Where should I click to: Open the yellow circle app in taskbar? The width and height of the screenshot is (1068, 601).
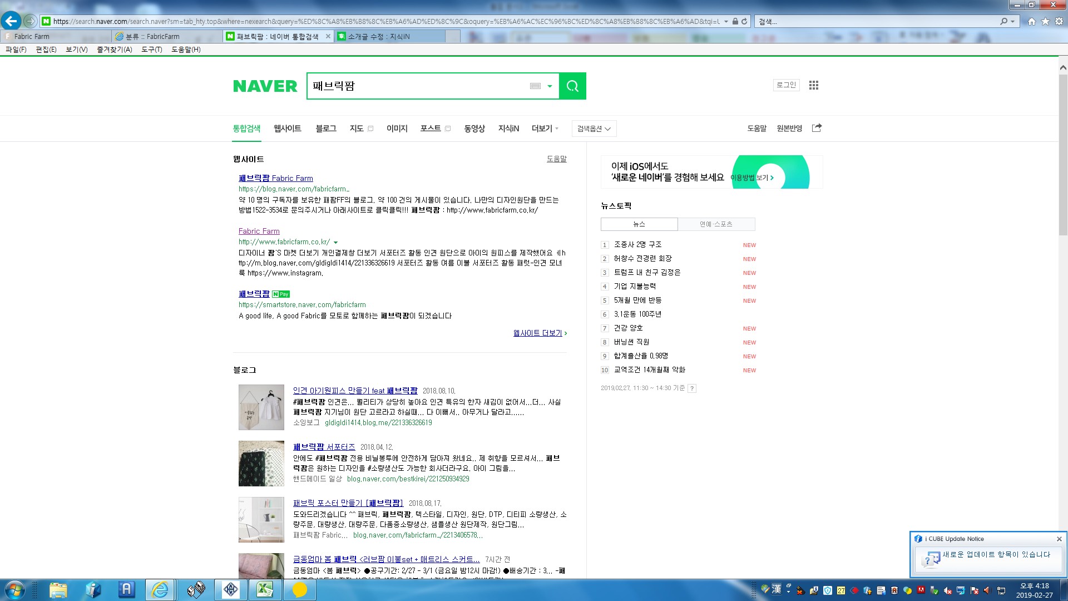[x=300, y=590]
